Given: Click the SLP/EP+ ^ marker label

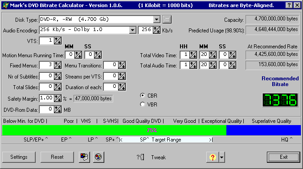Looking at the screenshot, I should point(36,140).
